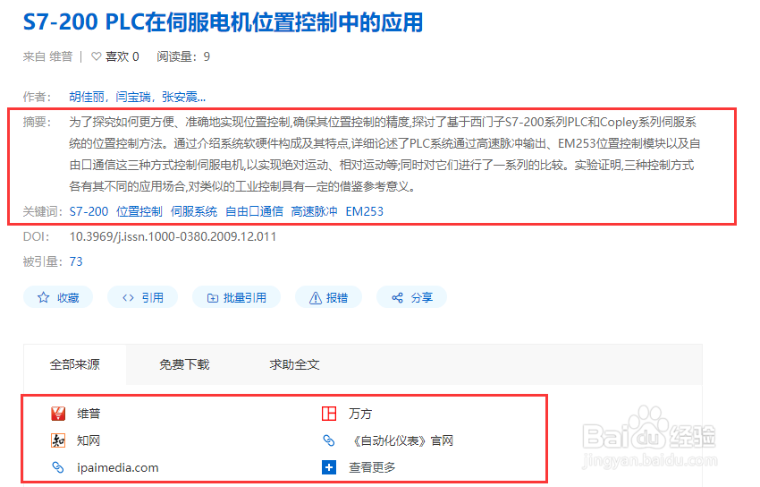Click the 引用 button label
760x487 pixels.
152,297
